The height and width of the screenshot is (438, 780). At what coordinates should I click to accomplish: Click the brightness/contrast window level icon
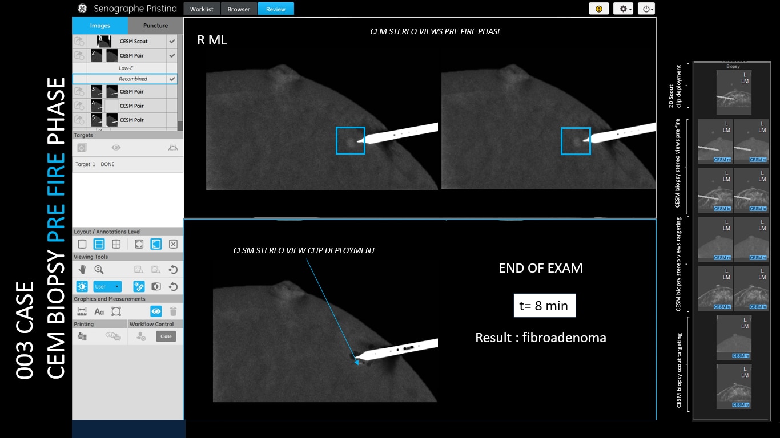point(82,286)
